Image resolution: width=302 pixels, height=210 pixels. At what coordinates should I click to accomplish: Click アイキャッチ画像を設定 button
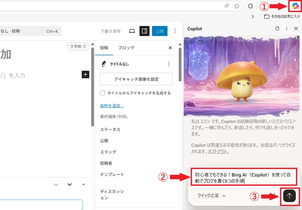tap(136, 79)
